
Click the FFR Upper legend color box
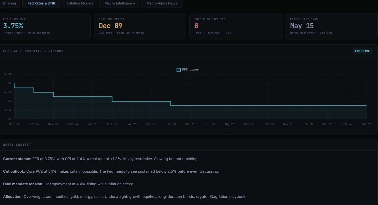(x=179, y=70)
